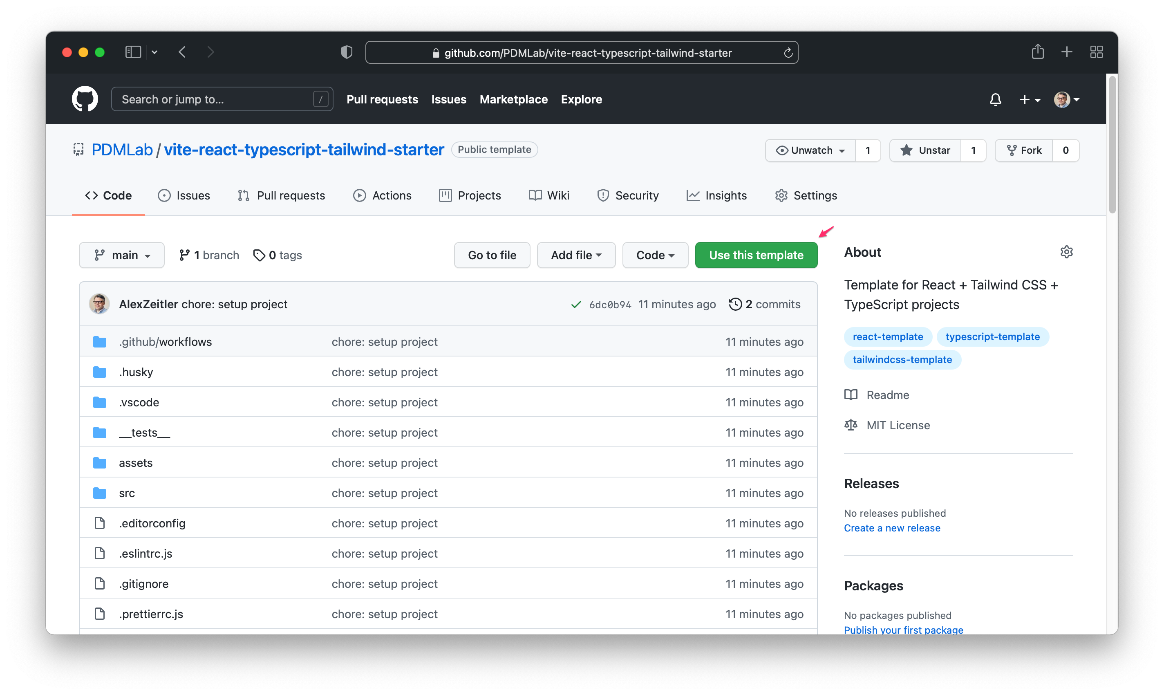Click Safari's privacy shield icon

pyautogui.click(x=347, y=52)
